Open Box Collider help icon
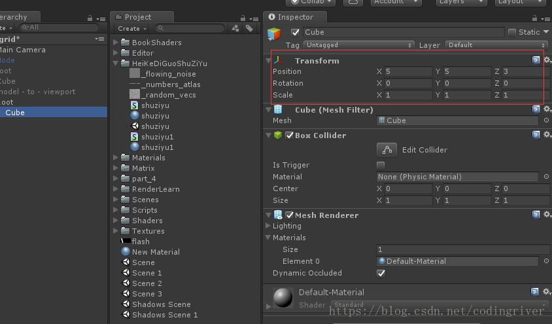552x324 pixels. coord(536,135)
